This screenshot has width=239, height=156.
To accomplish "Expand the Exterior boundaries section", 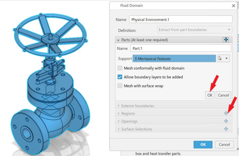I will [x=119, y=105].
